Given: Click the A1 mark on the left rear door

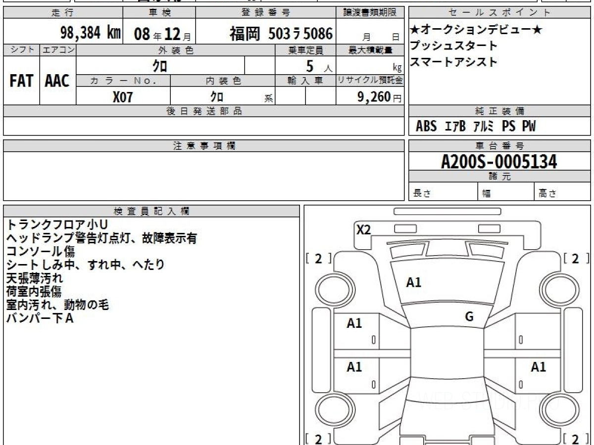Looking at the screenshot, I should 354,367.
